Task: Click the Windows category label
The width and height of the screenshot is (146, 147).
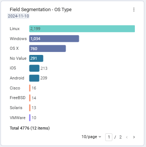Action: (18, 39)
